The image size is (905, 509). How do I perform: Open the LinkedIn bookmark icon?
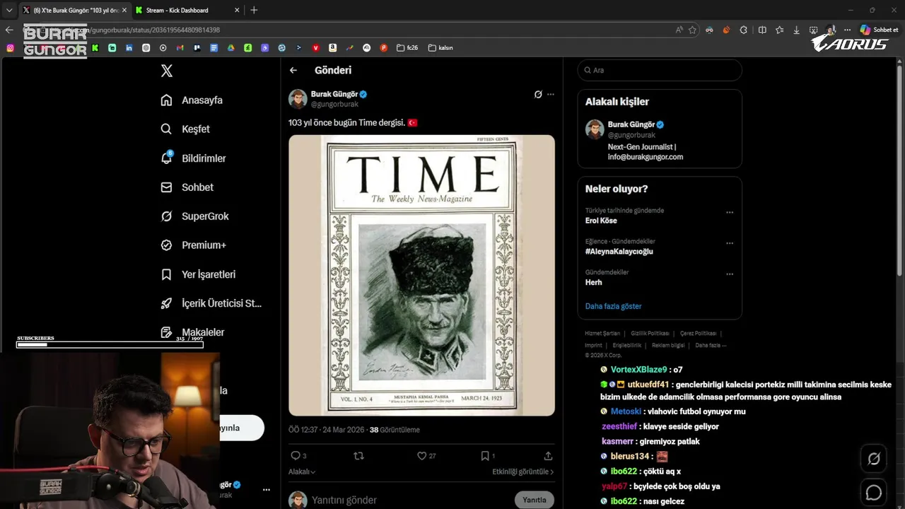point(129,48)
